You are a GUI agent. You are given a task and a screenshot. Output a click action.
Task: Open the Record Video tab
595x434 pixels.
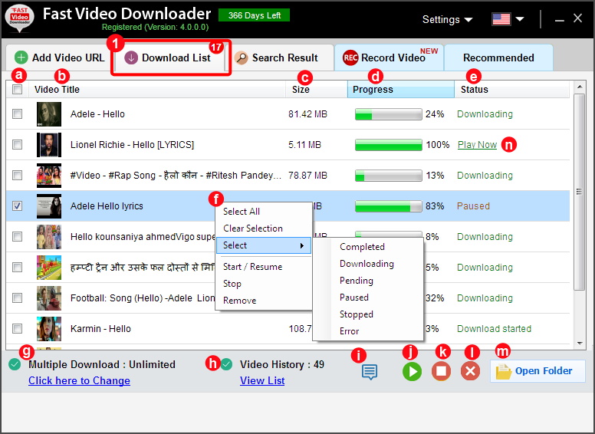389,58
